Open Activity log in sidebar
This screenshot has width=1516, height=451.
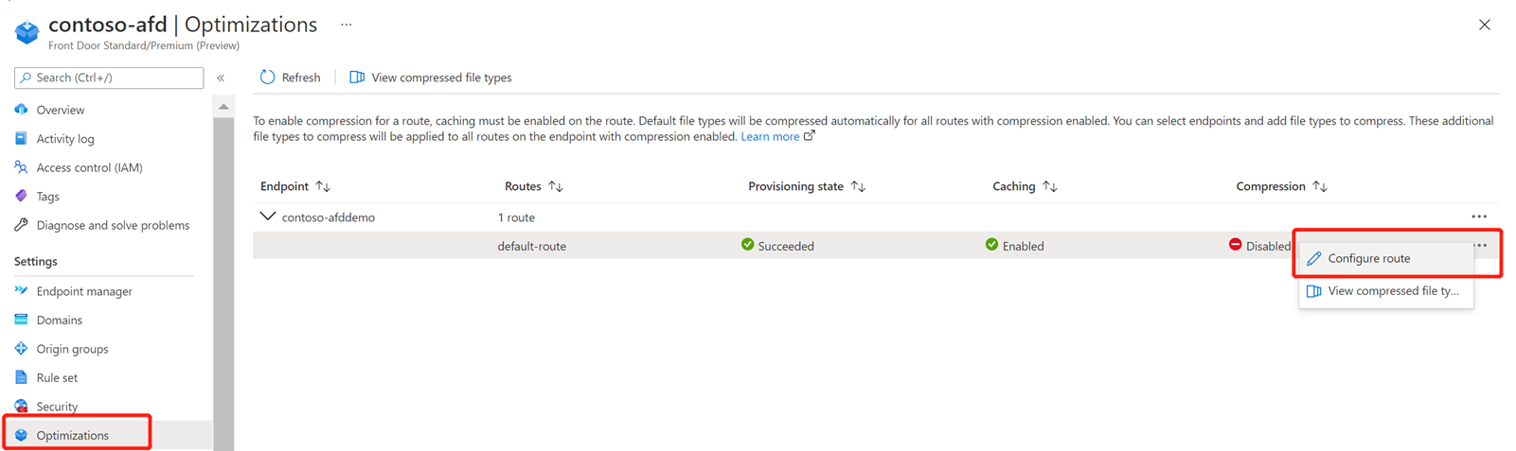64,139
